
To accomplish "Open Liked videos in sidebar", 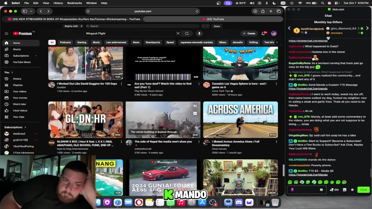I will coord(20,111).
